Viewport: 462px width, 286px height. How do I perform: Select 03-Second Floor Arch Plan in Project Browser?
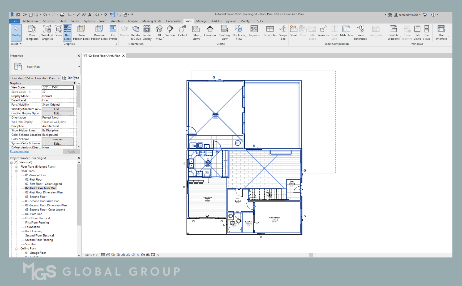coord(42,201)
